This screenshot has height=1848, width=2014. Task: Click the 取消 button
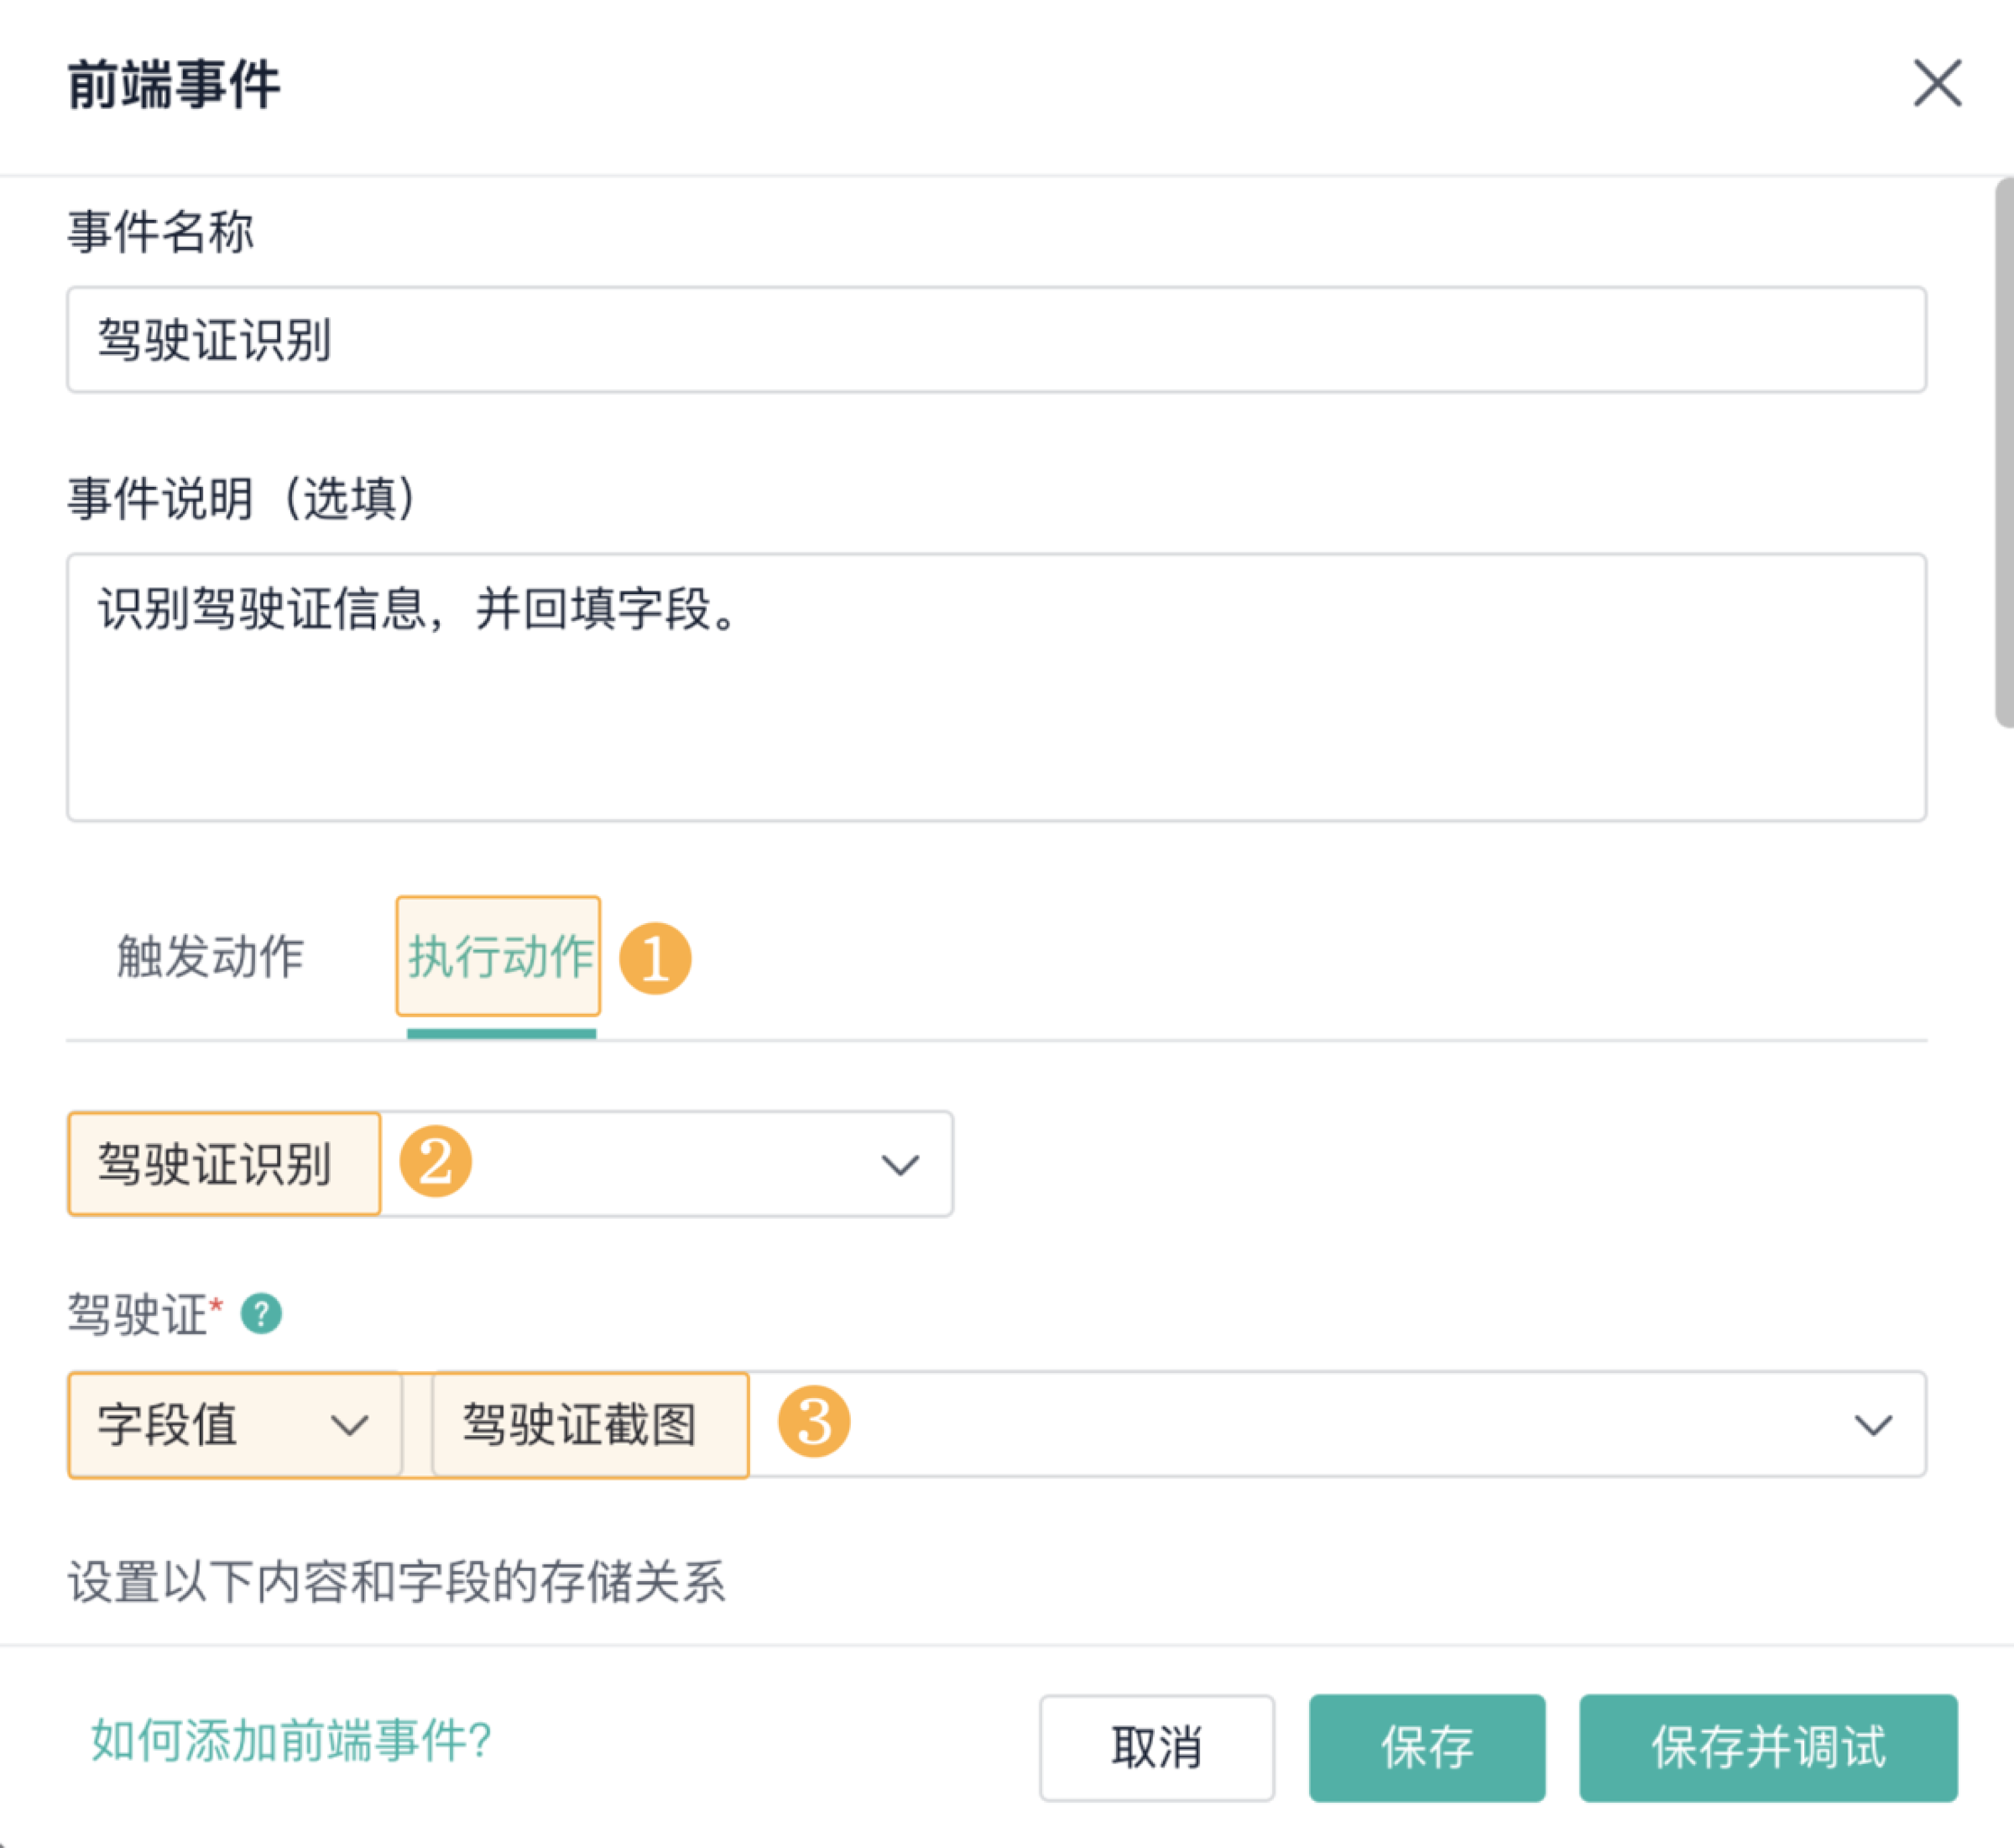(1156, 1747)
